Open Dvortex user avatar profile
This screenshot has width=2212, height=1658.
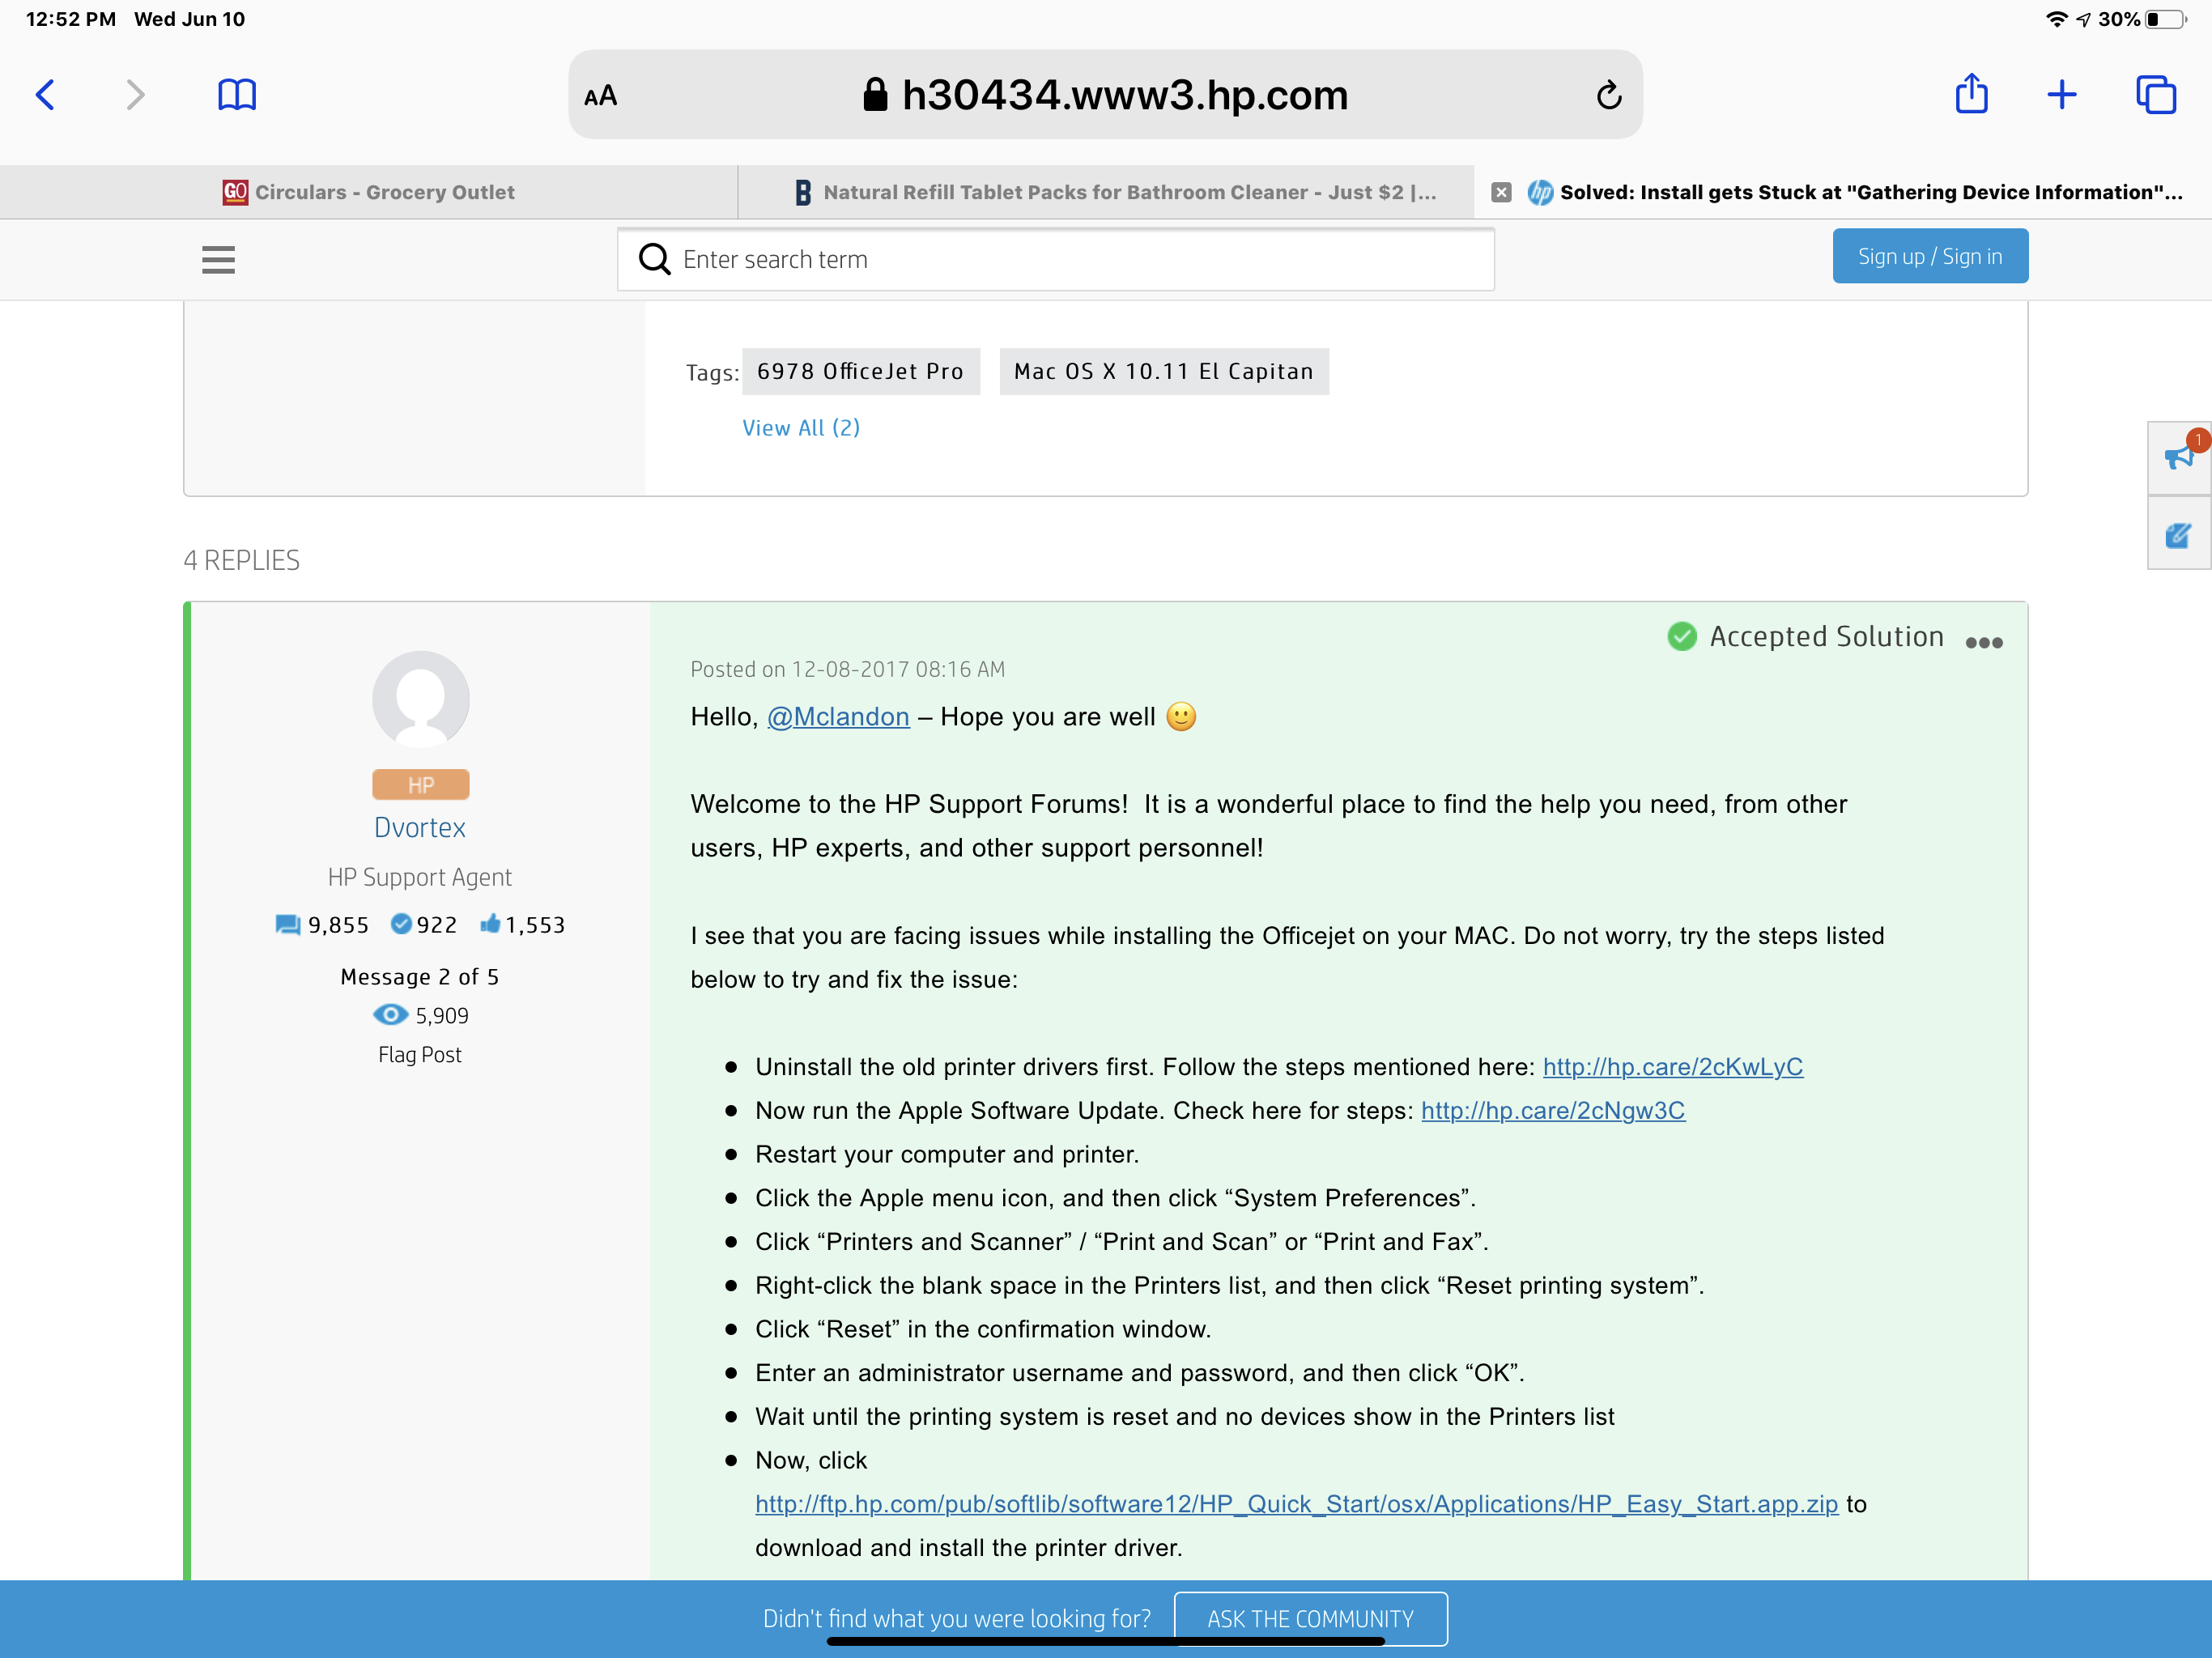pos(420,698)
